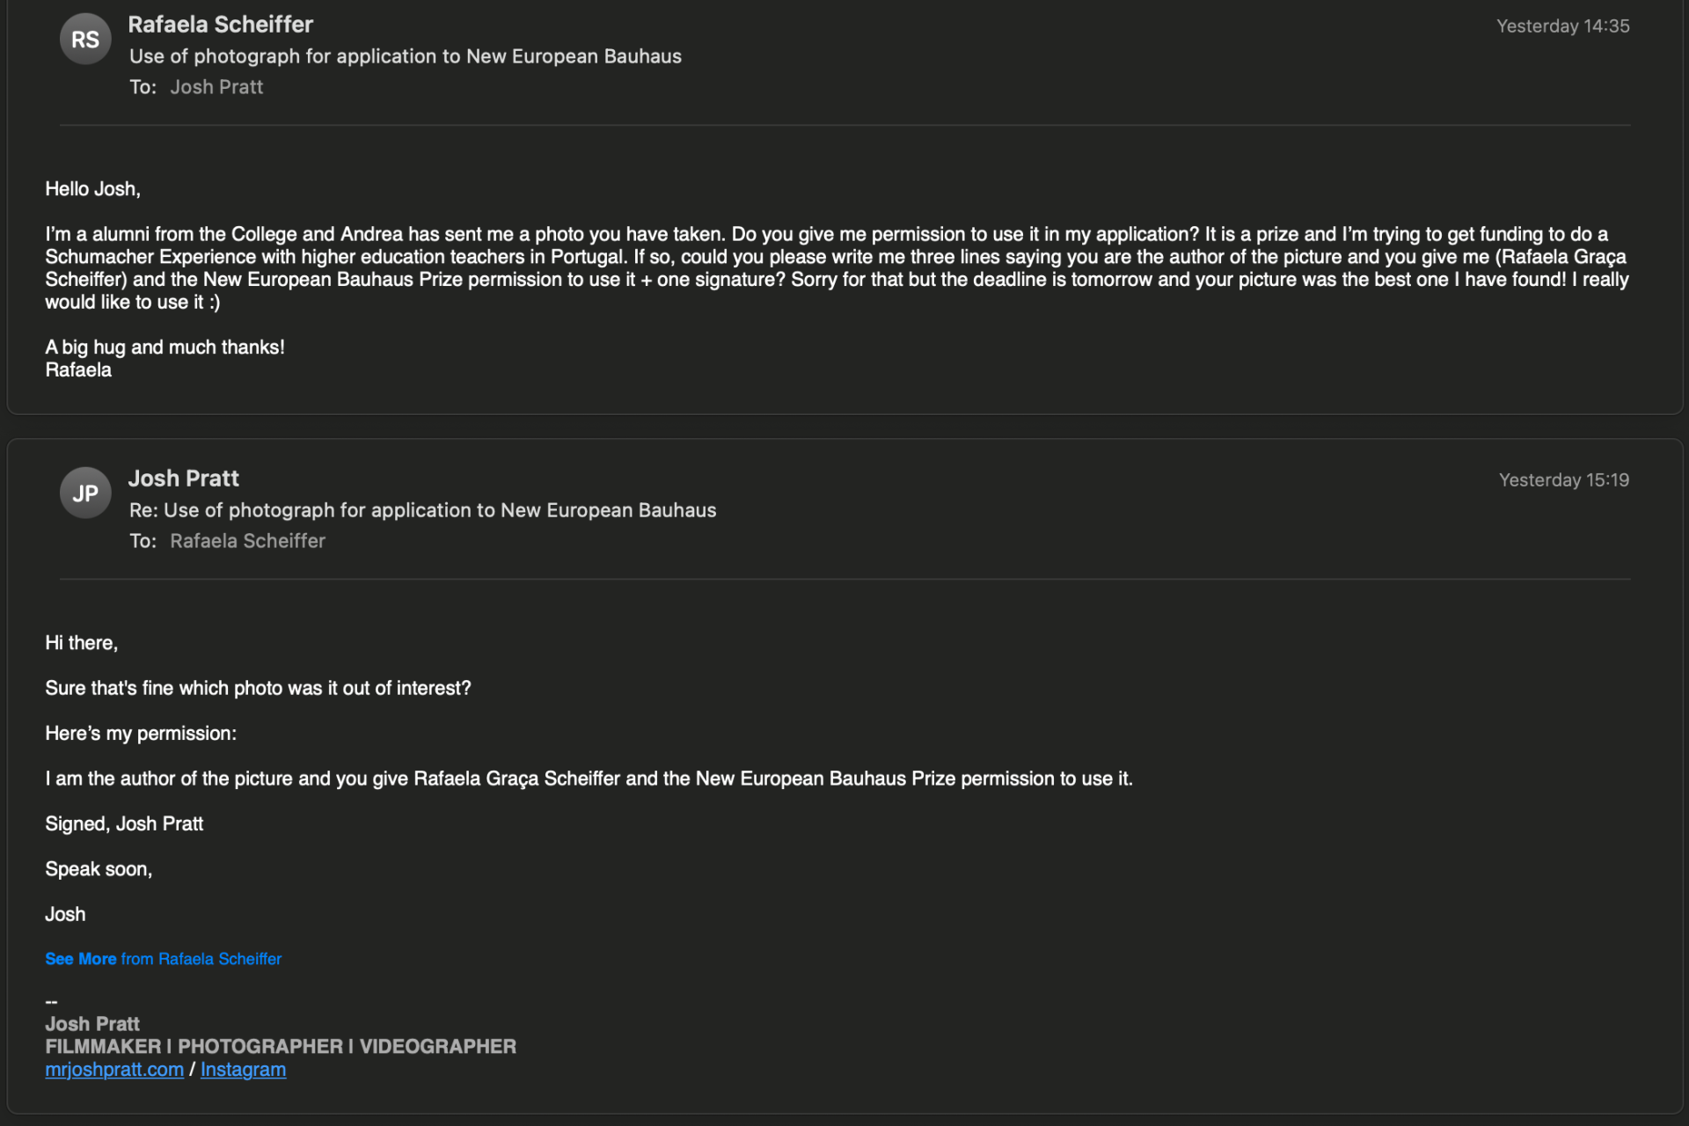Screen dimensions: 1689x1126
Task: Click the JP sender avatar
Action: coord(85,494)
